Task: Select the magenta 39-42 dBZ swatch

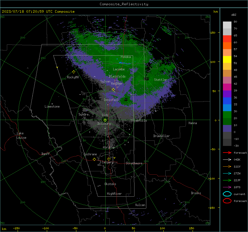Action: [227, 87]
